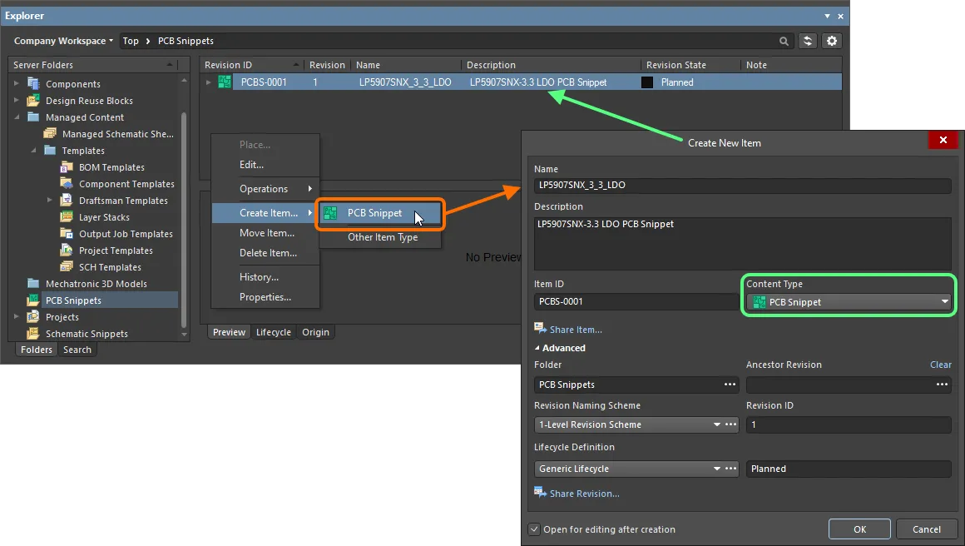
Task: Open the settings gear in Explorer toolbar
Action: pyautogui.click(x=831, y=42)
